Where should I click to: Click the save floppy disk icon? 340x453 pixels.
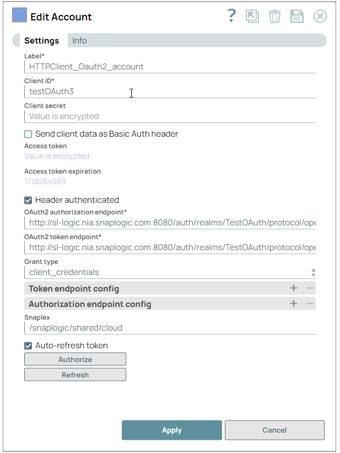(x=297, y=16)
